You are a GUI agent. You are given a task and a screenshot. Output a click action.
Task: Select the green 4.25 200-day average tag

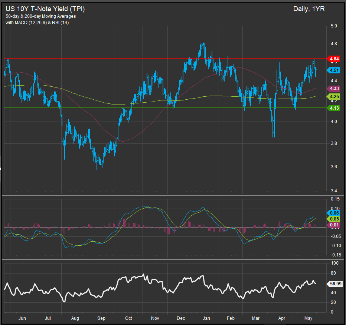coord(334,96)
